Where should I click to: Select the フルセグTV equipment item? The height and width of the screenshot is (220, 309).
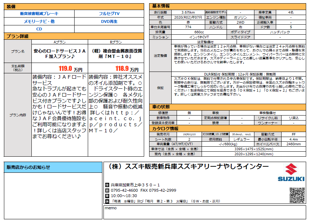coord(109,14)
